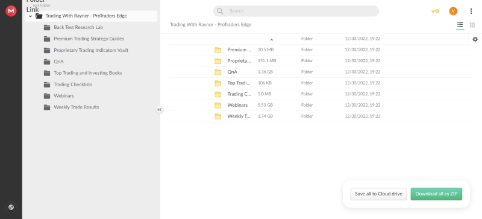Open the three-dot more options menu
The height and width of the screenshot is (219, 482).
(x=471, y=11)
